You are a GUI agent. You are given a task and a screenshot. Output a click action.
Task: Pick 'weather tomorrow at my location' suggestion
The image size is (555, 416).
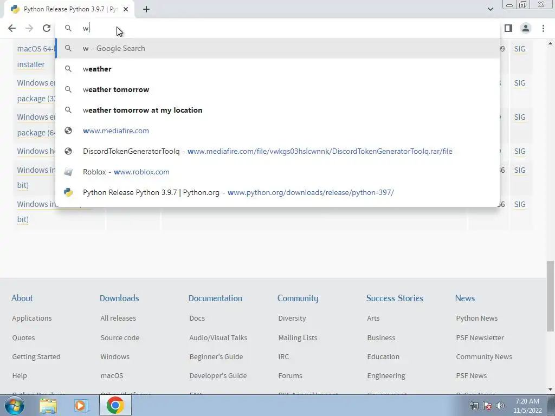277,110
